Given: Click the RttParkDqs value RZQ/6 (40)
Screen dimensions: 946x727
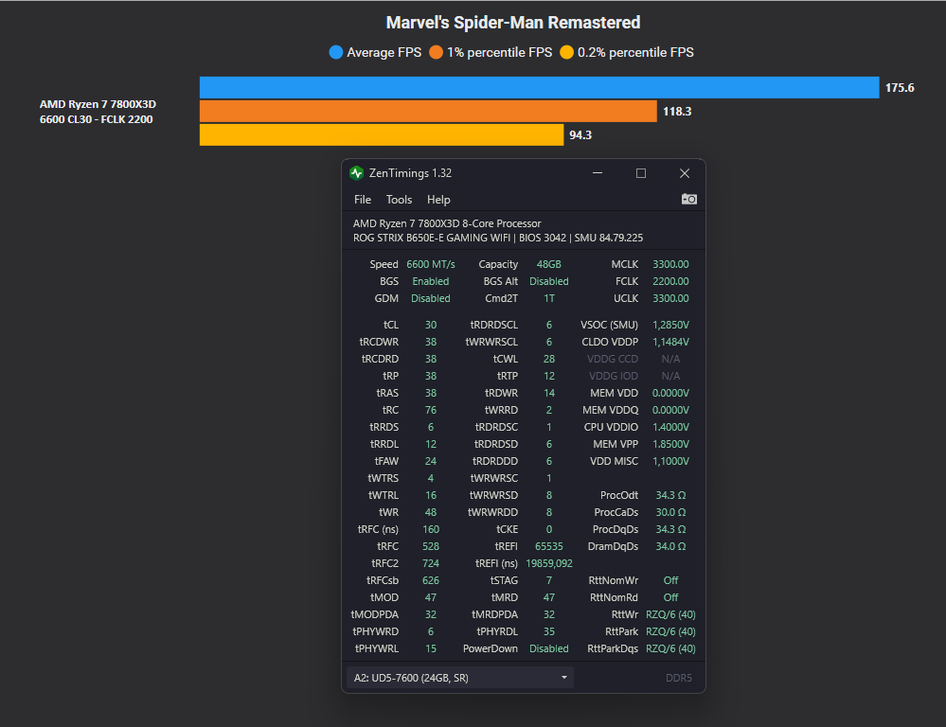Looking at the screenshot, I should click(670, 648).
